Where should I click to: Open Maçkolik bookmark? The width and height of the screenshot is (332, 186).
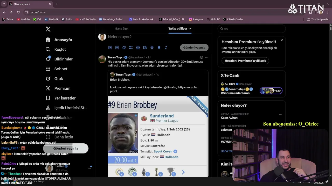pos(52,19)
